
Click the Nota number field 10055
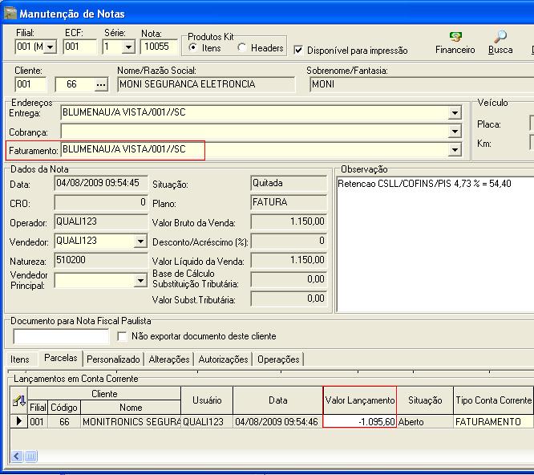(x=159, y=47)
